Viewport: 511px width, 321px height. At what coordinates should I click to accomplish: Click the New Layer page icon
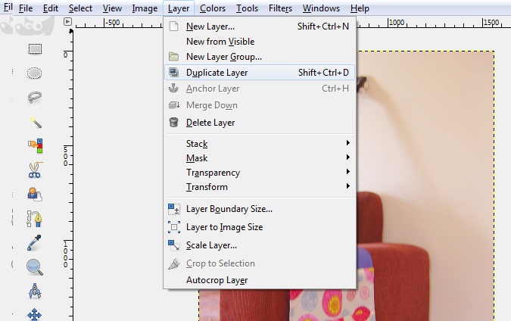coord(173,26)
